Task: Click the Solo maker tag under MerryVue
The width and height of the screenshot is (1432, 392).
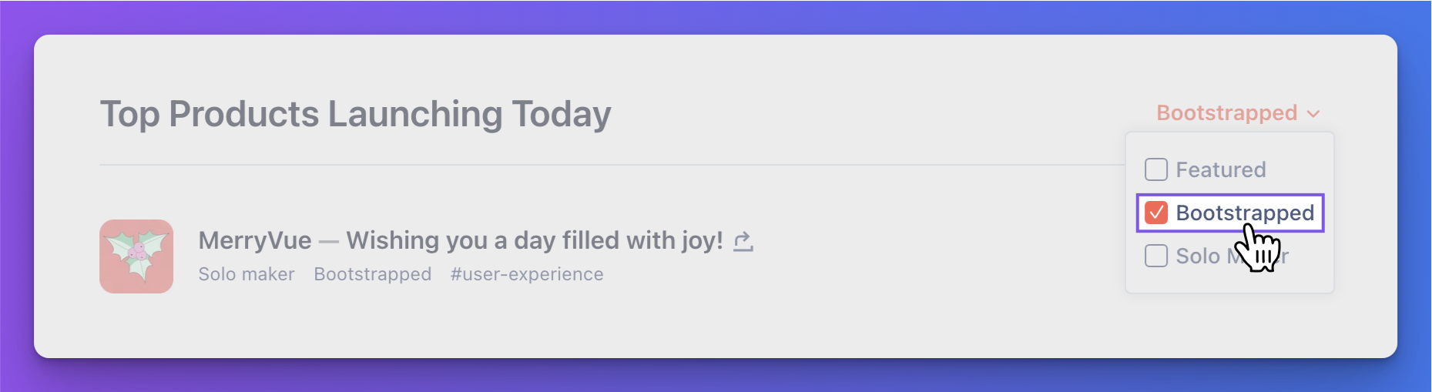Action: pos(246,274)
